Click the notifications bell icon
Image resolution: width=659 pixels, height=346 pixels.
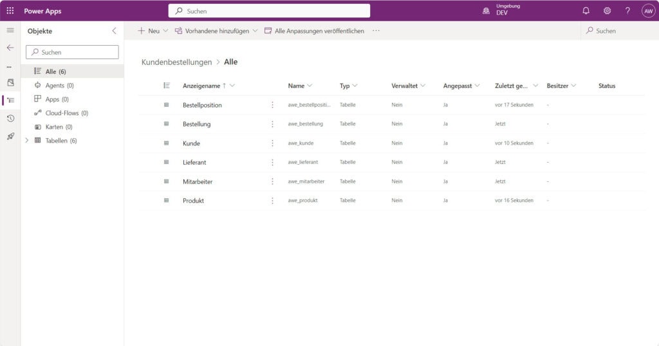point(586,11)
